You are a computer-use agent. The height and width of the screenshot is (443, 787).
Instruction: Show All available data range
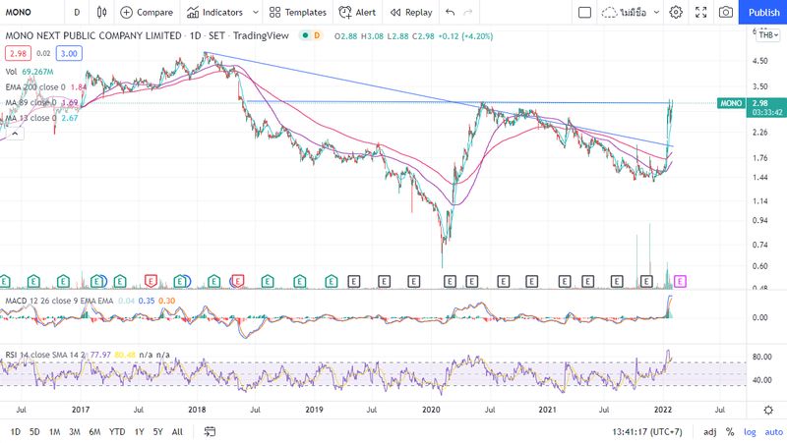pos(177,431)
